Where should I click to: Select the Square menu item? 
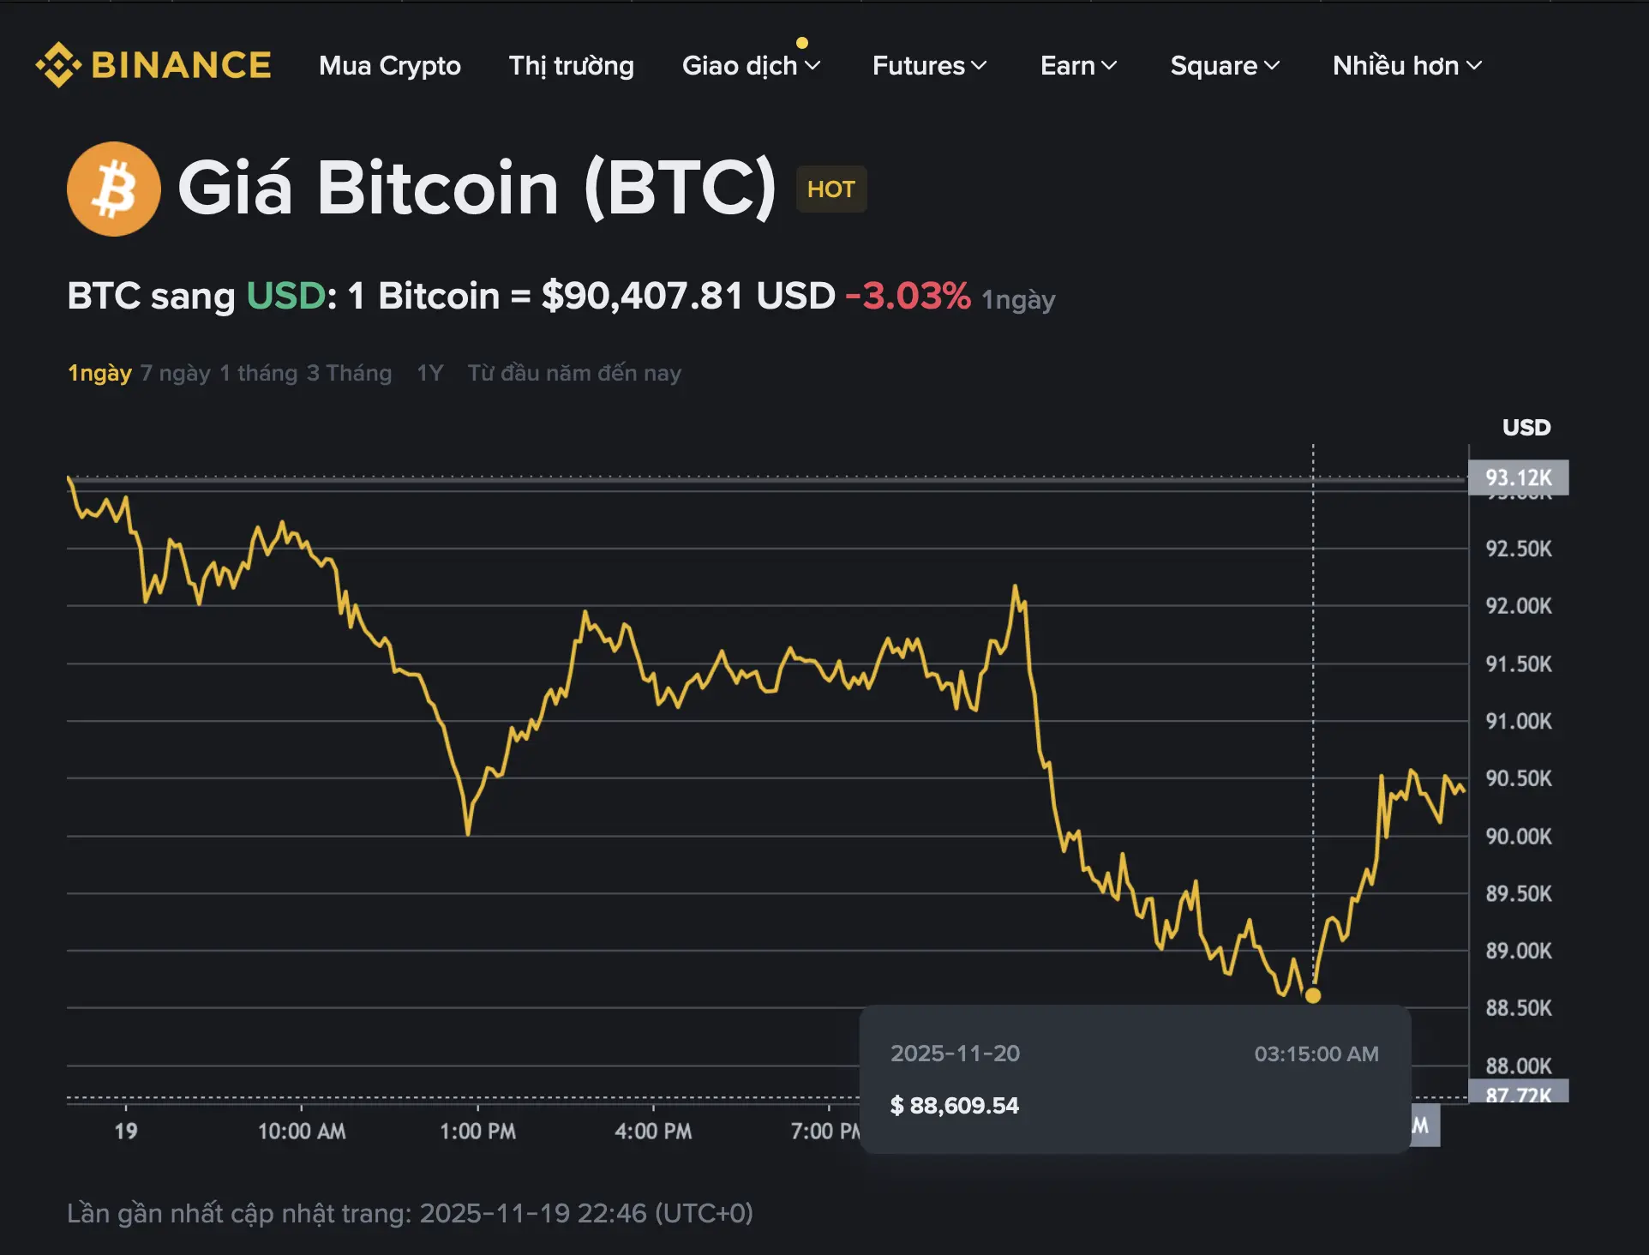pyautogui.click(x=1225, y=66)
